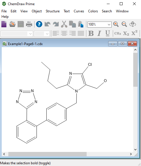Toggle italic formatting
This screenshot has width=141, height=166.
(99, 33)
